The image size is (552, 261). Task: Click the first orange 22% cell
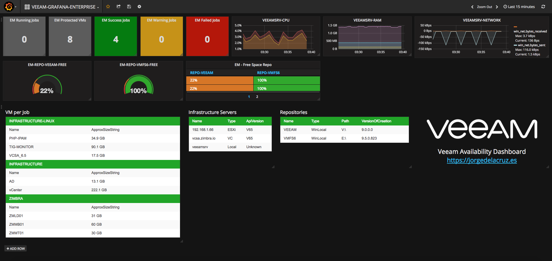220,80
